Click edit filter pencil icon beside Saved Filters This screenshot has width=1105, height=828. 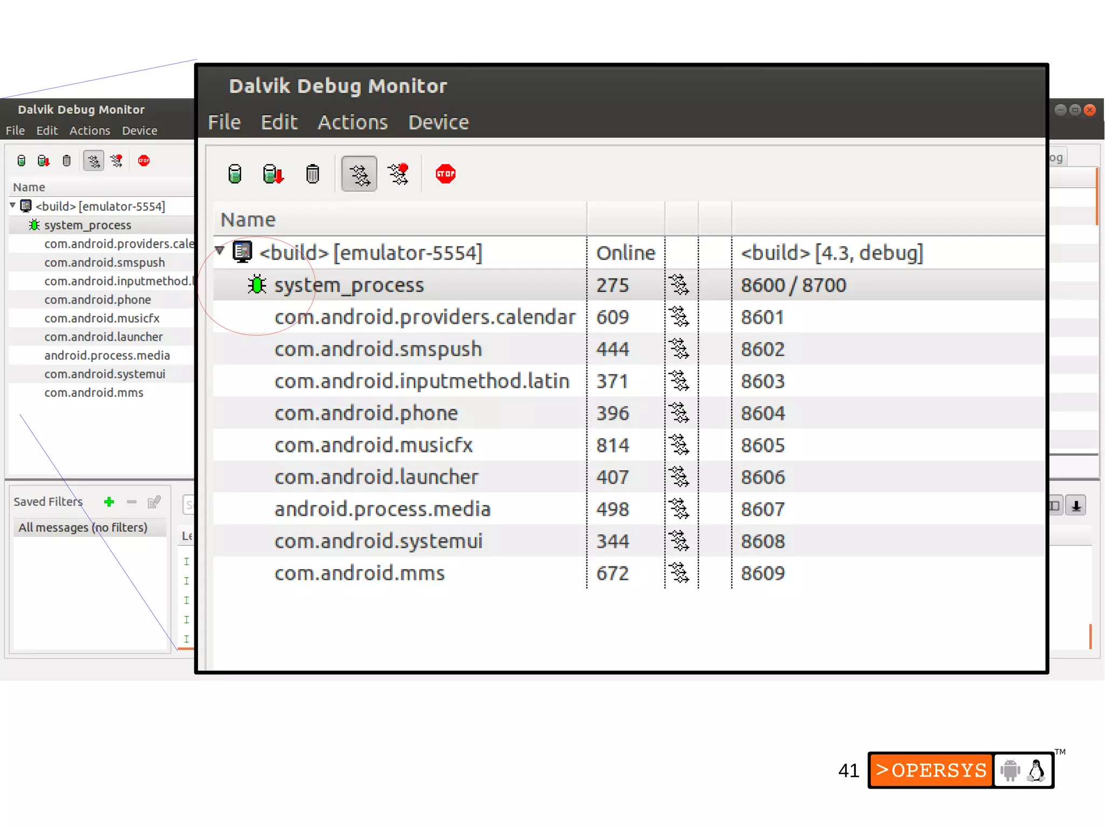coord(154,502)
